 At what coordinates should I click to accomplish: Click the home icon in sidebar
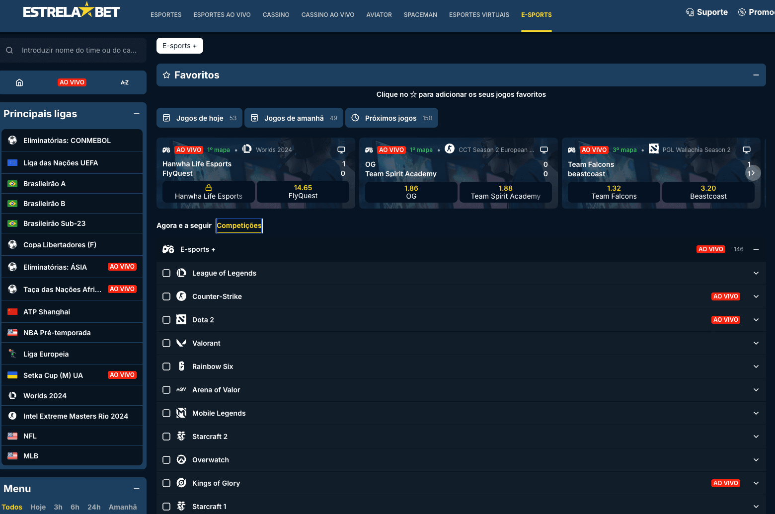pyautogui.click(x=19, y=82)
